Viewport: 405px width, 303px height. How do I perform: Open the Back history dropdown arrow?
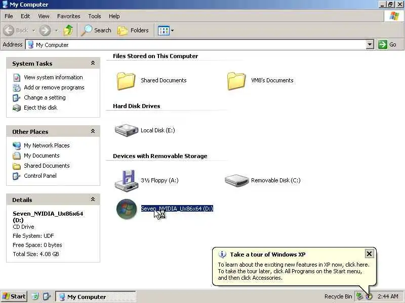[x=34, y=30]
